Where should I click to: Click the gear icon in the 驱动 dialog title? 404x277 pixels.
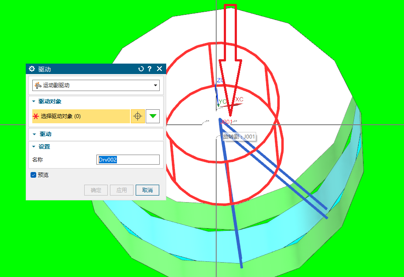32,69
